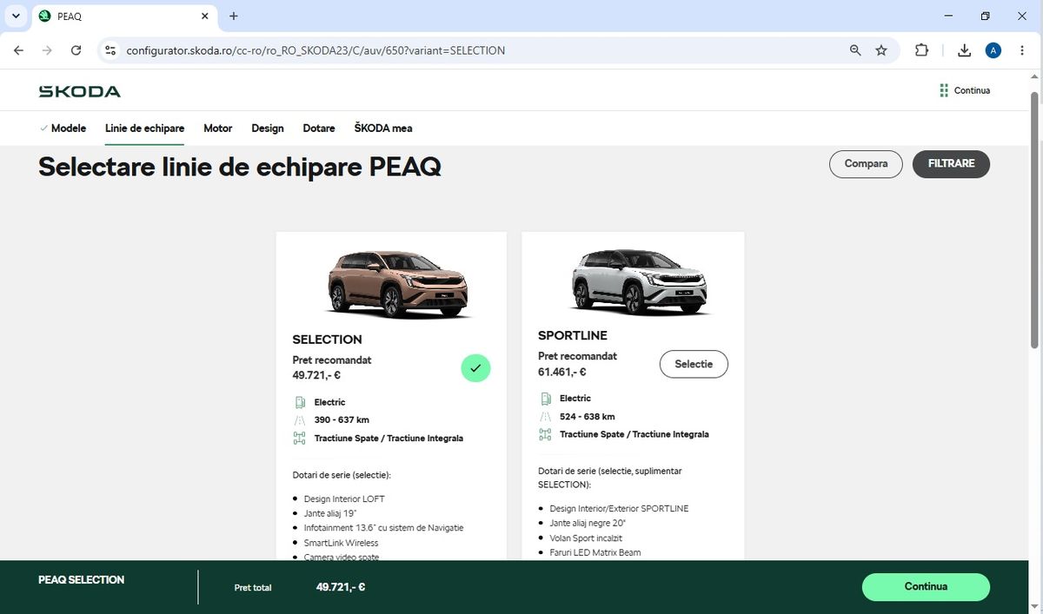View site information icon in address bar
Screen dimensions: 1043x614
(110, 50)
